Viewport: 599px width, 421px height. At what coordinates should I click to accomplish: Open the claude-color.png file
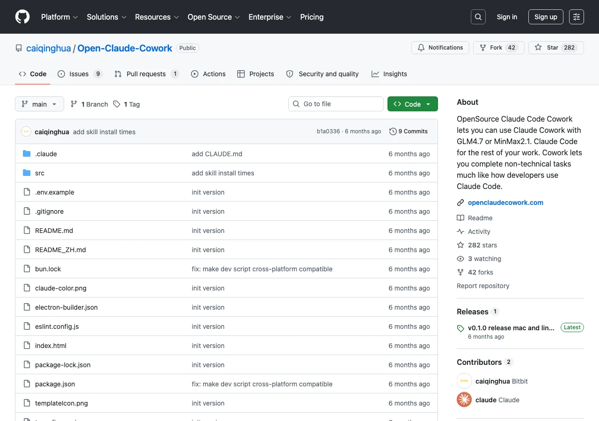(x=61, y=288)
